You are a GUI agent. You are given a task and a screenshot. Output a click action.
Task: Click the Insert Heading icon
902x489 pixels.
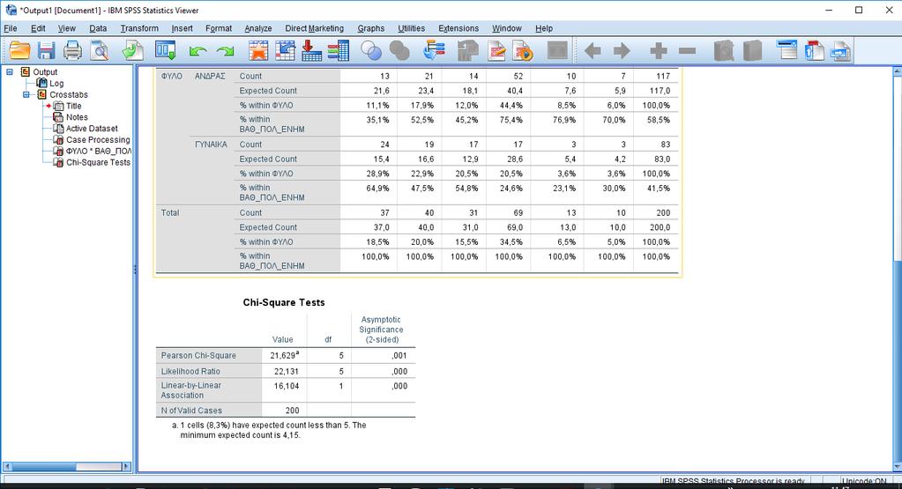click(786, 51)
